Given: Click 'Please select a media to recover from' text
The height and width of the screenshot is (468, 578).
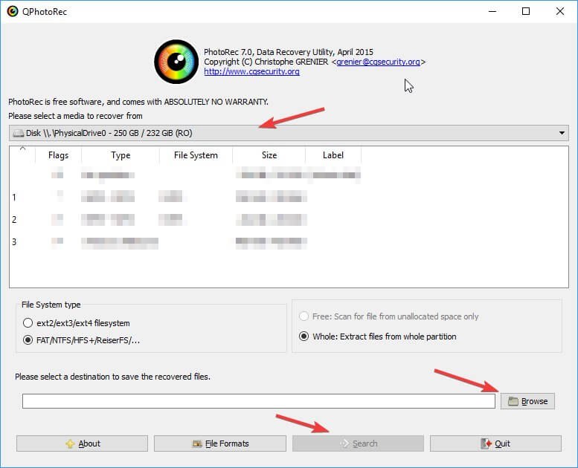Looking at the screenshot, I should (75, 116).
